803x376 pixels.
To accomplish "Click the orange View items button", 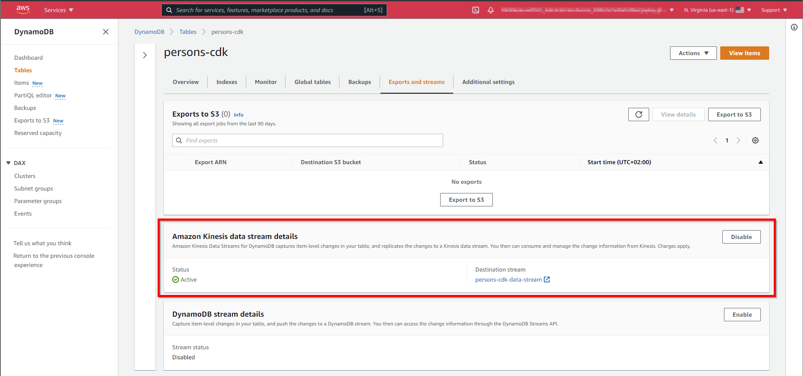I will click(x=744, y=53).
